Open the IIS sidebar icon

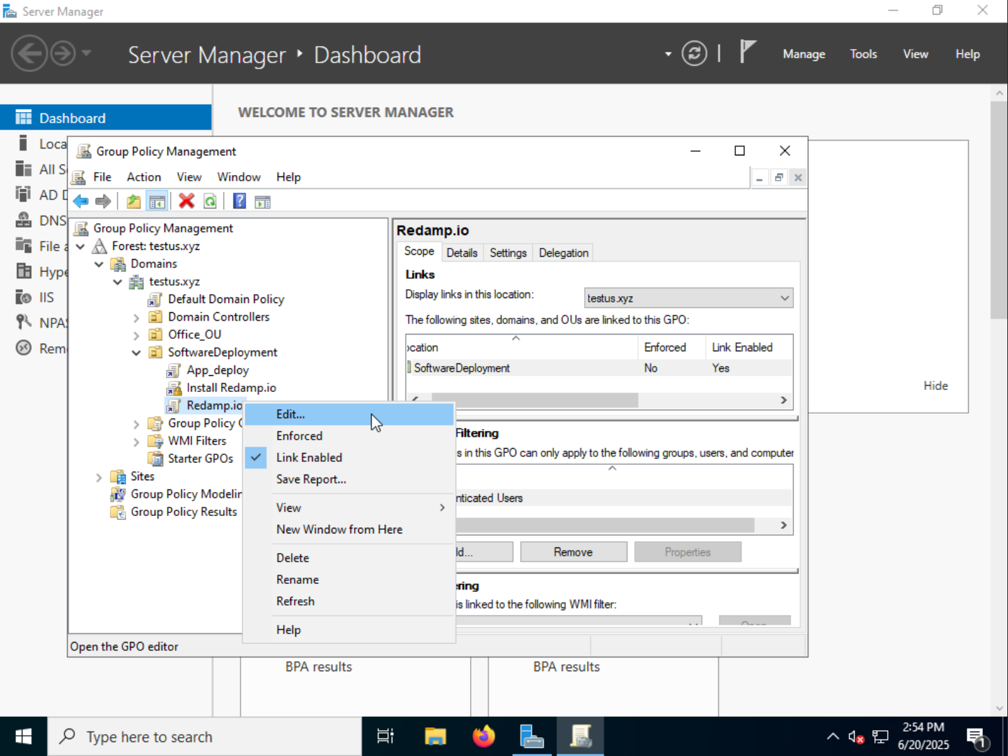tap(24, 297)
